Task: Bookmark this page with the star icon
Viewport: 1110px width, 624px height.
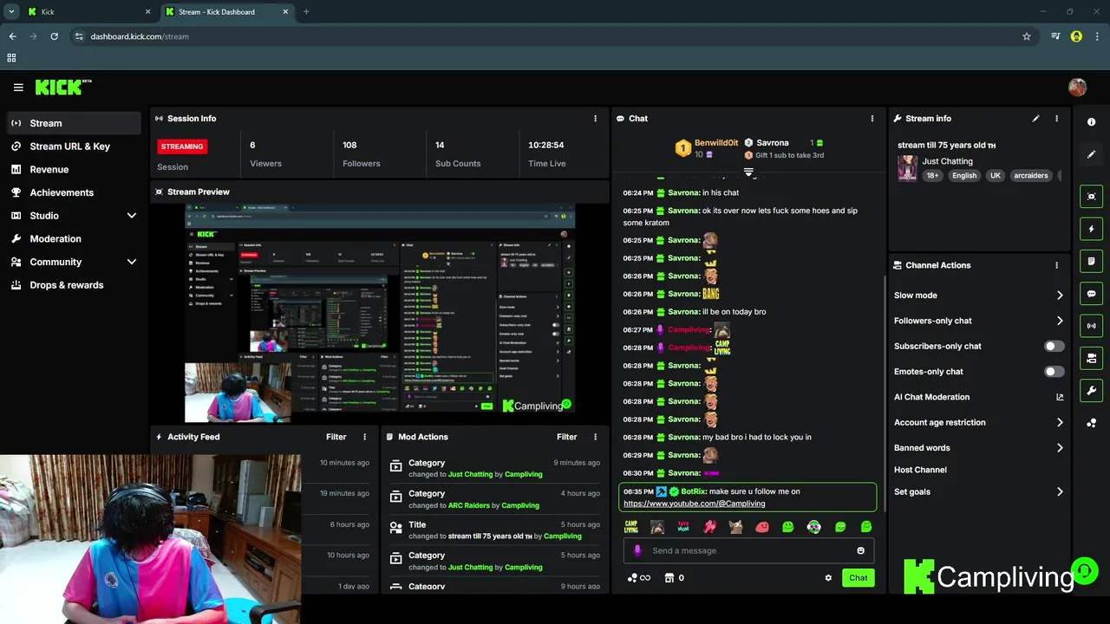Action: (x=1027, y=36)
